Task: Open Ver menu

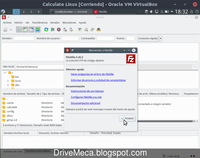Action: pos(27,23)
